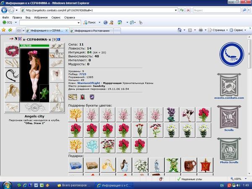This screenshot has height=189, width=252.
Task: Click the events.combats.com text link
Action: [229, 98]
